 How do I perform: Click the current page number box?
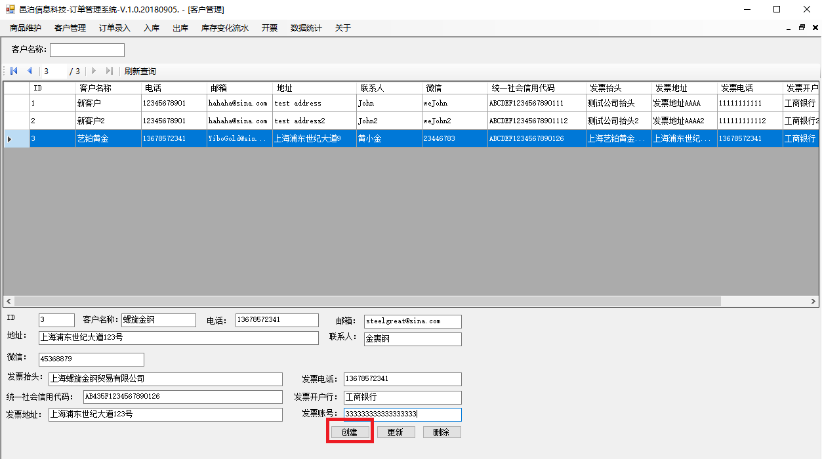[x=54, y=71]
